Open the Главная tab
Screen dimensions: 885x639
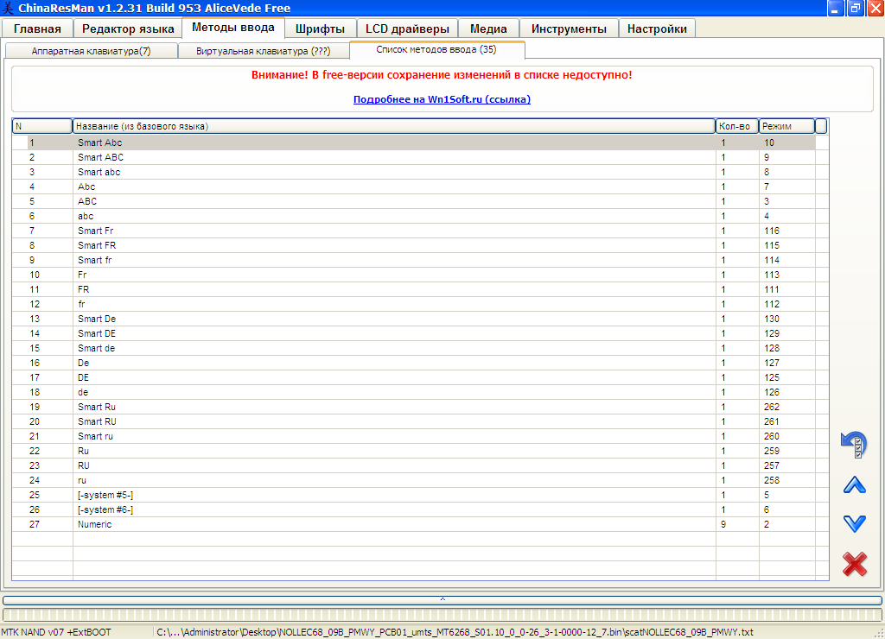tap(37, 28)
